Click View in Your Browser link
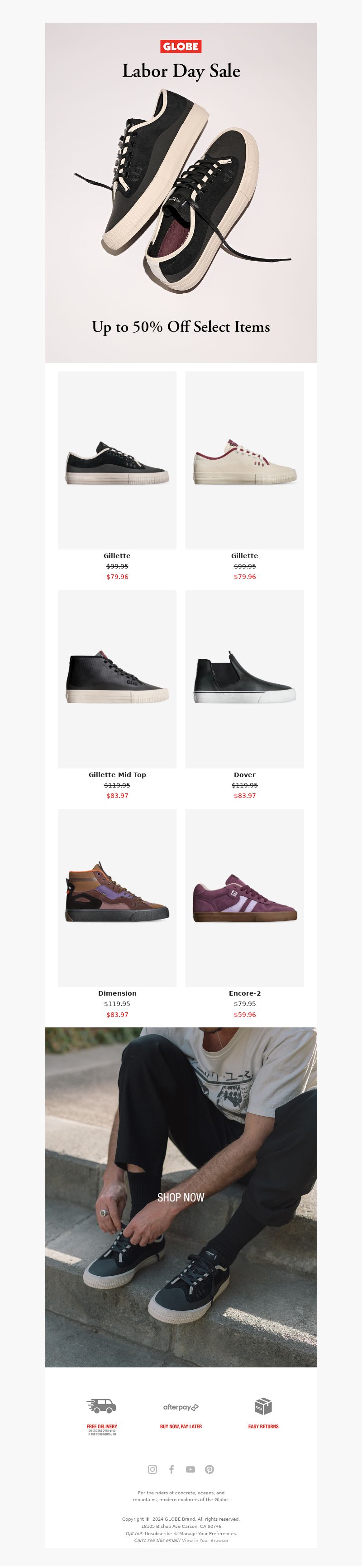362x1566 pixels. (205, 1541)
